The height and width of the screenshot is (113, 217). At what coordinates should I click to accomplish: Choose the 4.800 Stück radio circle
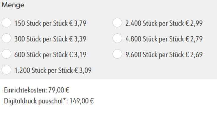117,38
